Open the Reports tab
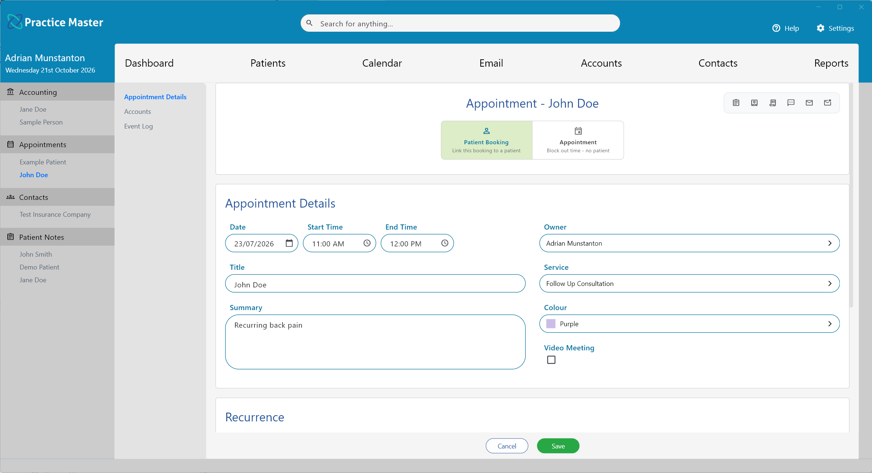The height and width of the screenshot is (473, 872). tap(831, 63)
